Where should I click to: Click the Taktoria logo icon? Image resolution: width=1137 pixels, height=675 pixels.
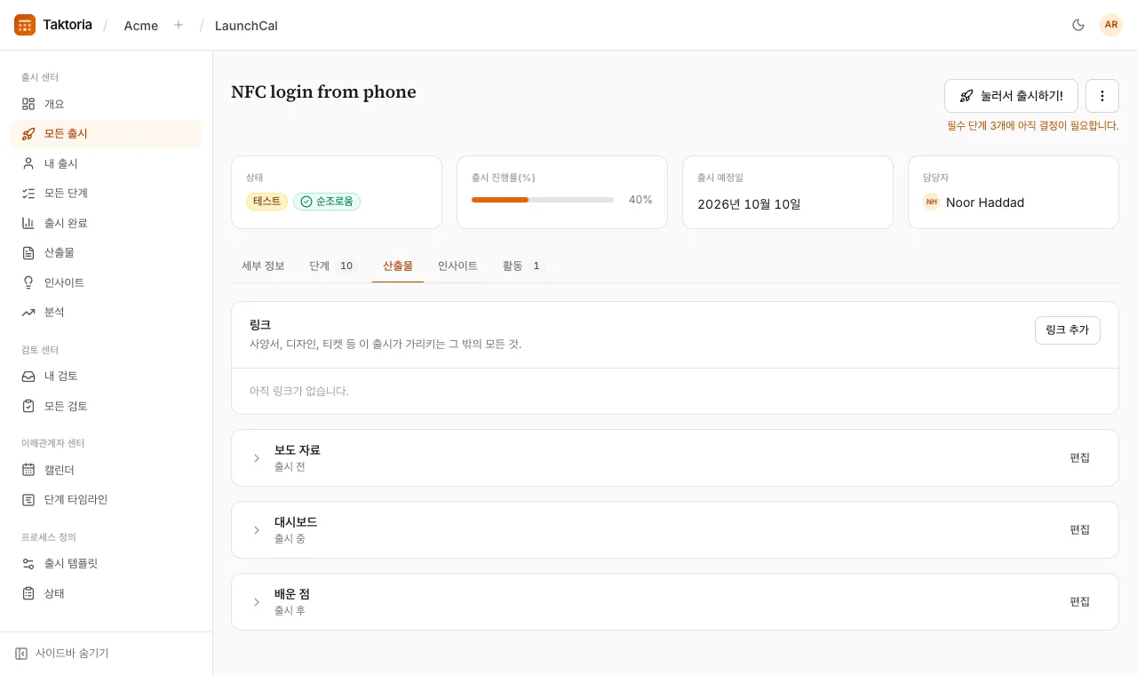[x=25, y=25]
